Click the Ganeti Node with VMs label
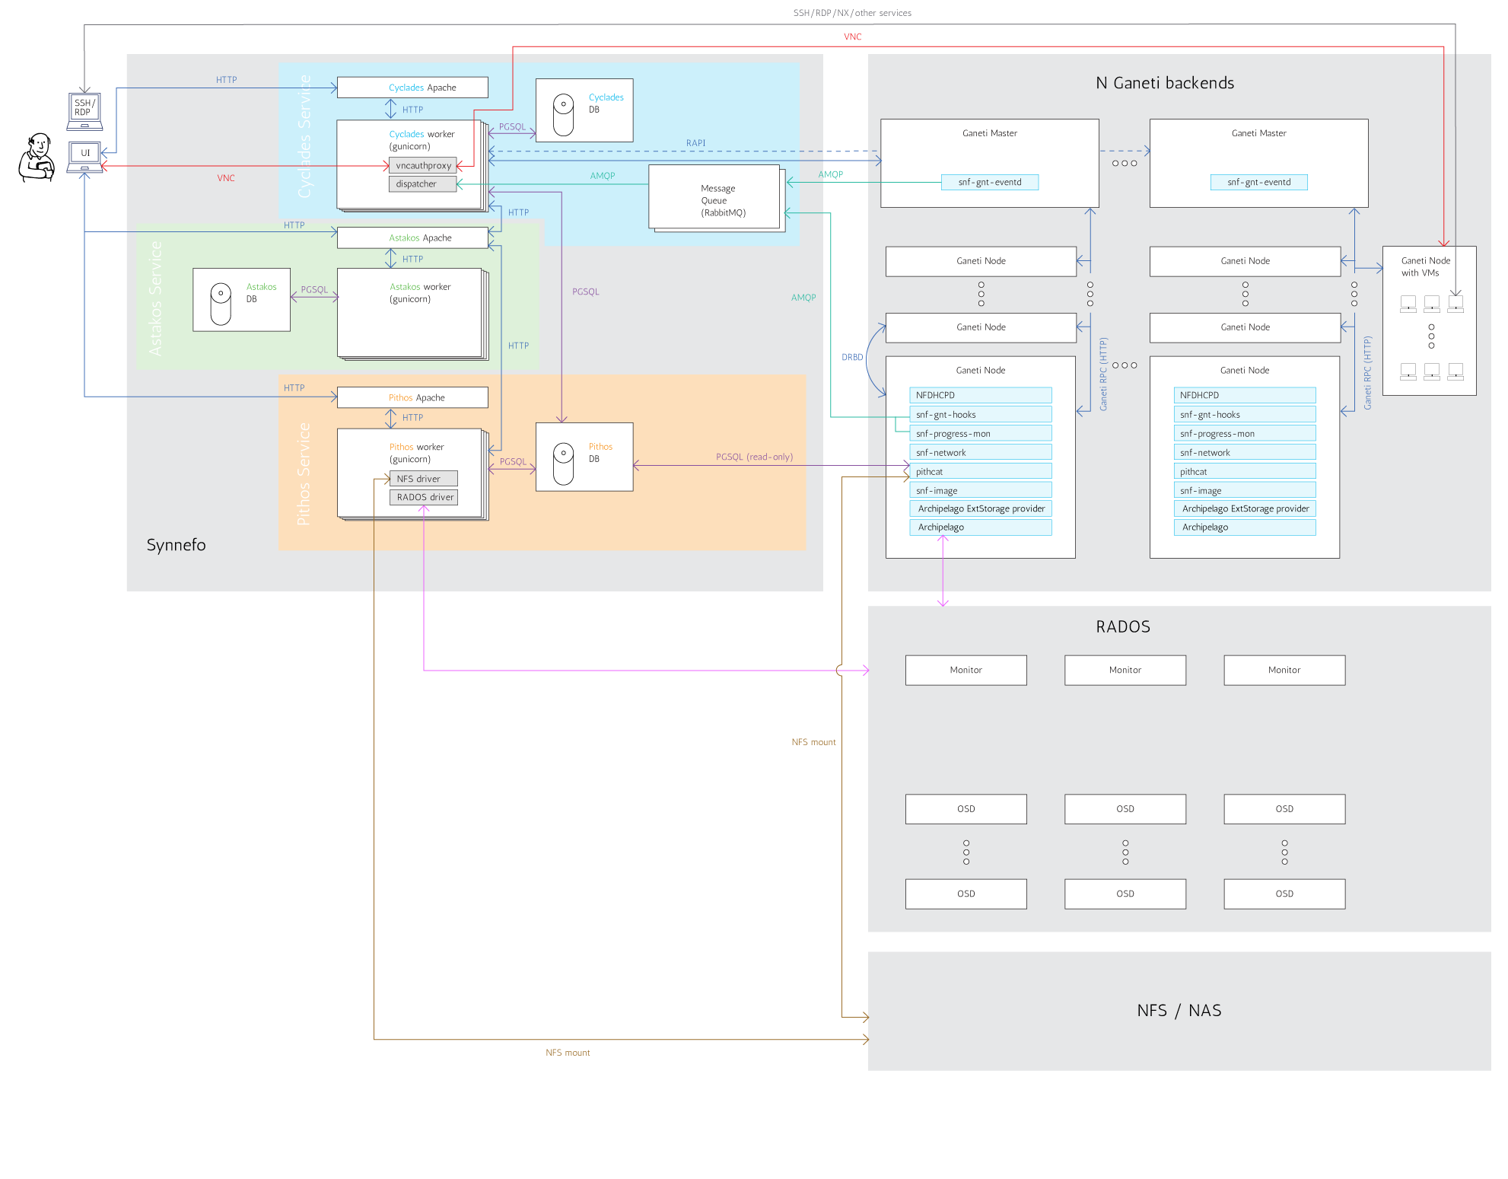The height and width of the screenshot is (1179, 1508). coord(1425,266)
